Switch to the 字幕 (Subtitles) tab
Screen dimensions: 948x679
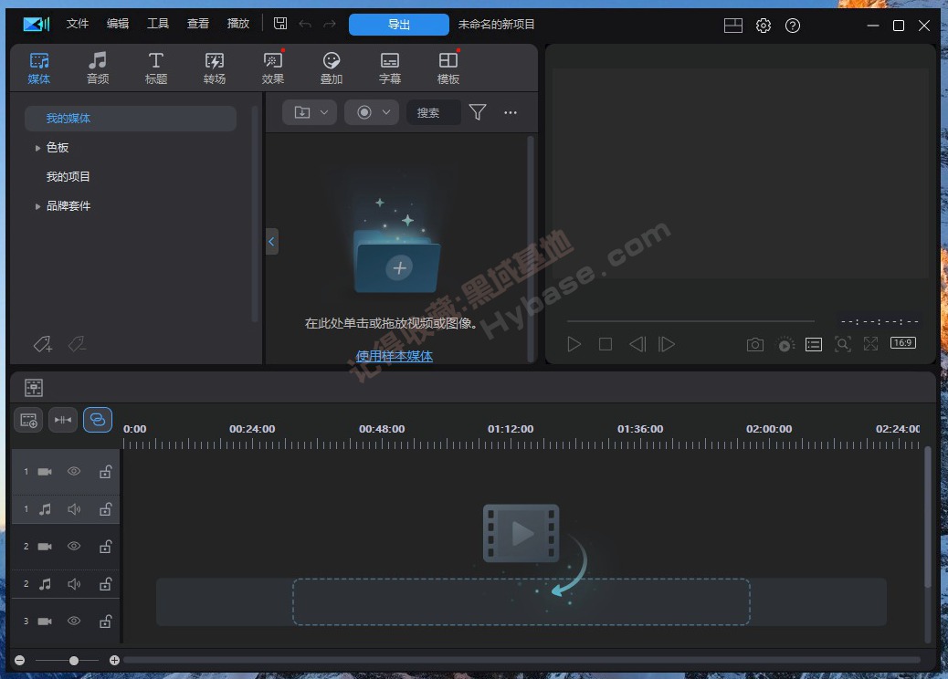(x=389, y=67)
